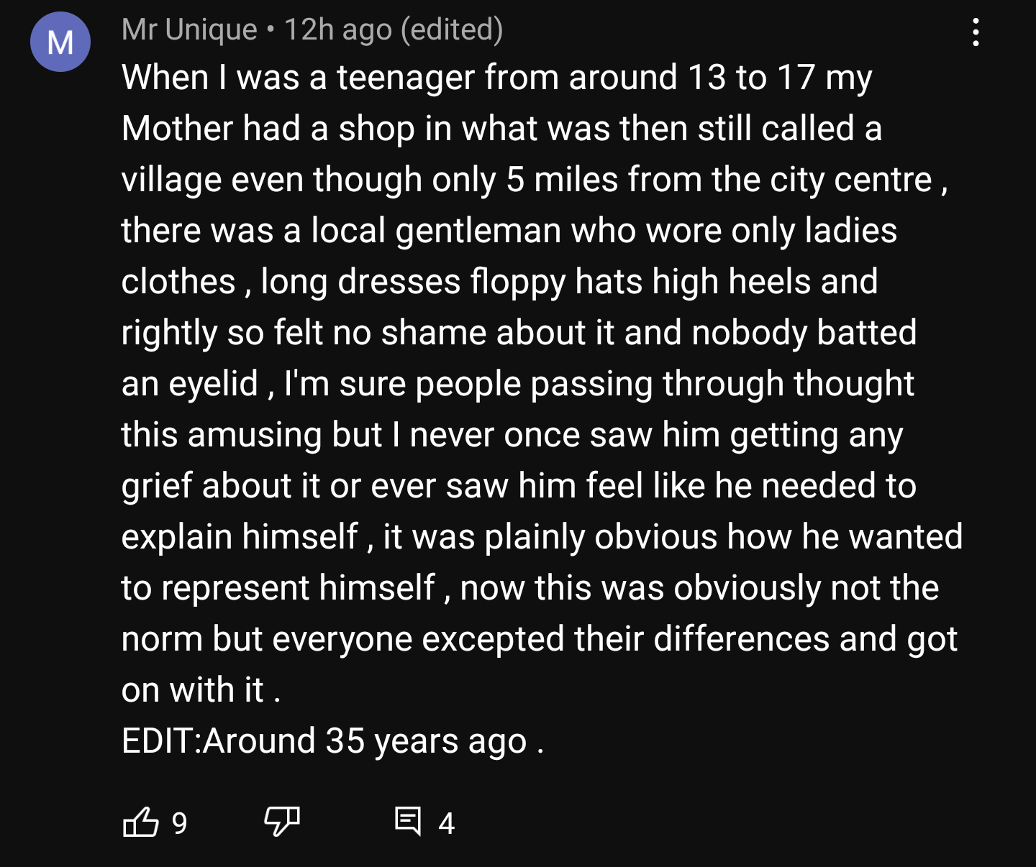Click the line explain himself, it was plainly obvious
Screen dimensions: 1036x867
click(x=542, y=537)
